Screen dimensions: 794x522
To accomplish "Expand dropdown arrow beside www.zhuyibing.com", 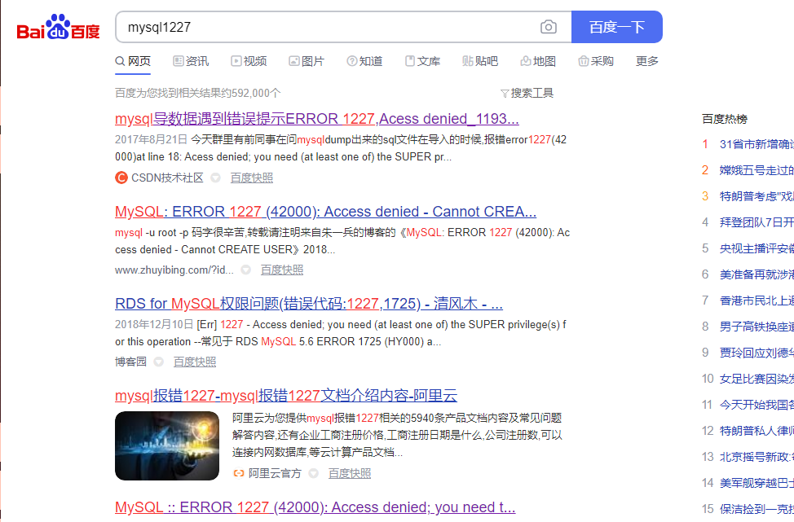I will [245, 270].
